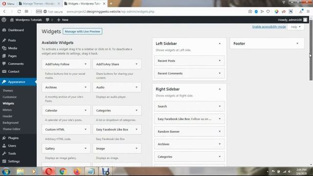The image size is (313, 176).
Task: Click Howdy, admin100 account menu
Action: [292, 20]
